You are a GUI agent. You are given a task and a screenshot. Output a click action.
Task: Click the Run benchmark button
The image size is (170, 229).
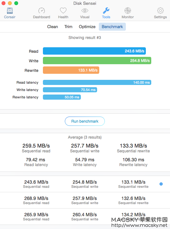coord(85,121)
